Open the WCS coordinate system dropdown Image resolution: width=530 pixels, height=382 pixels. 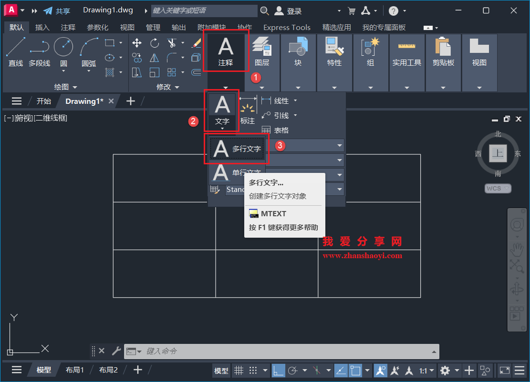tap(498, 188)
